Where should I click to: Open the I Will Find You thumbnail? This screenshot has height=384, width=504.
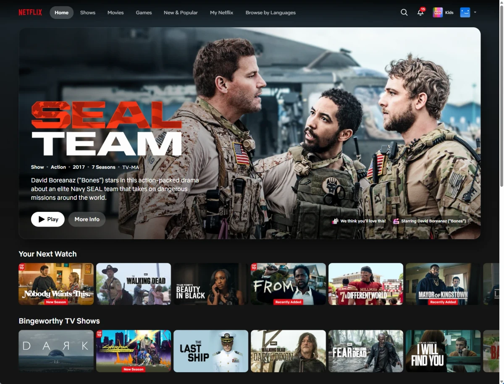443,351
